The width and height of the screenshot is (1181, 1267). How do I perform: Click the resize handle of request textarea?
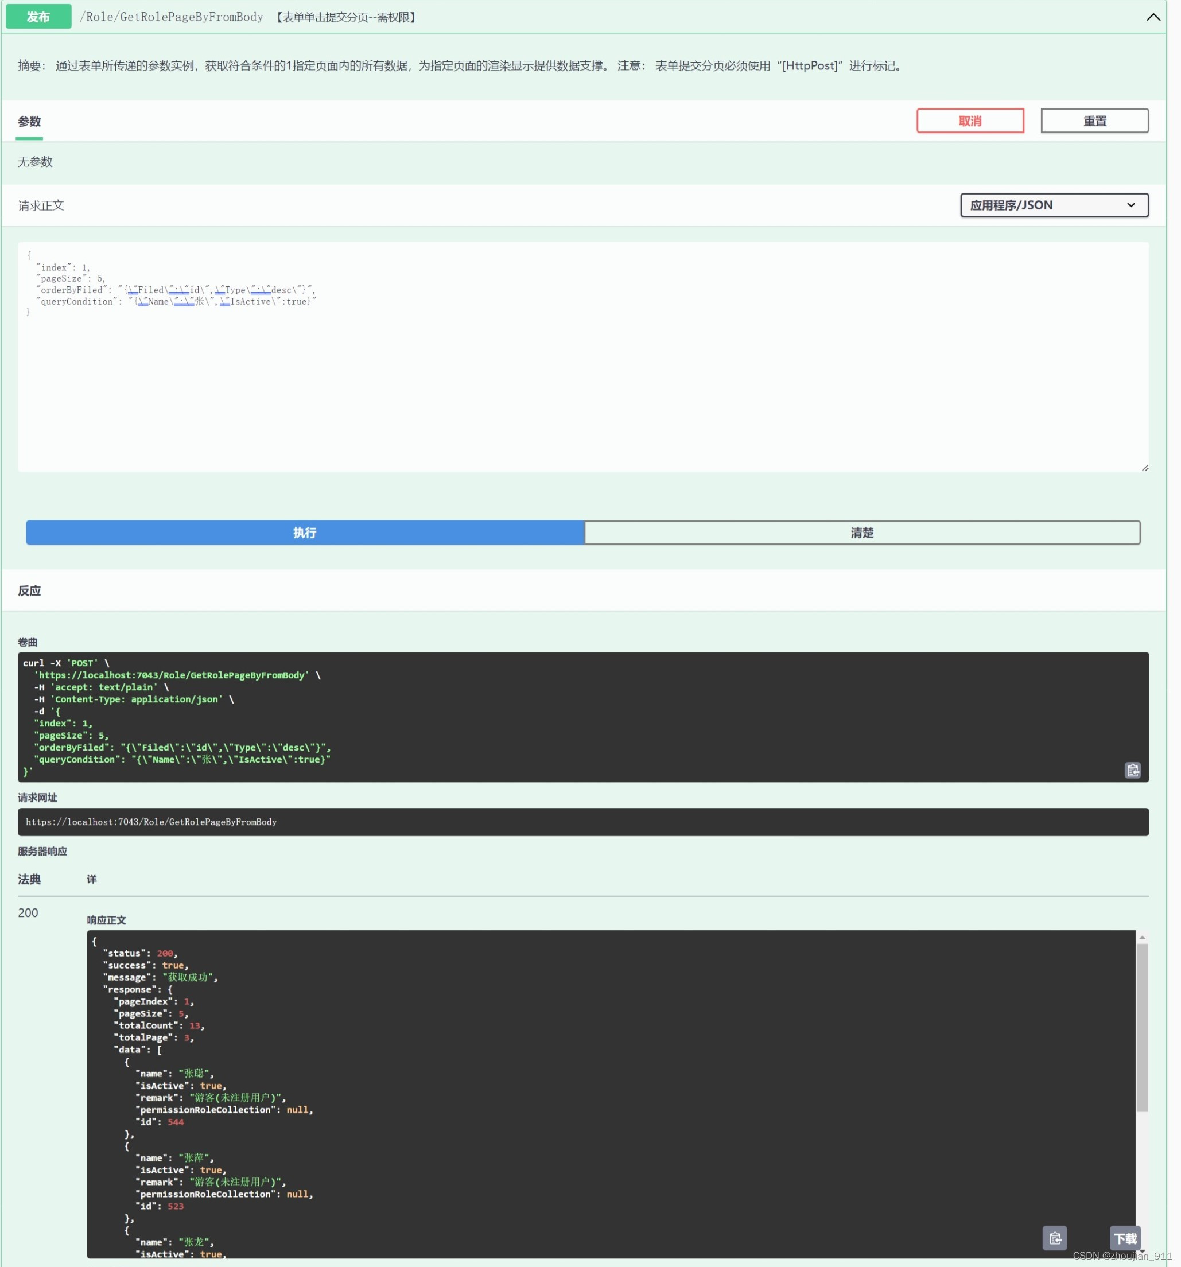[1145, 468]
